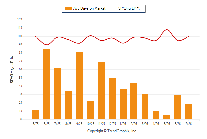Click the orange Avg Days on Market legend swatch
Screen dimensions: 207x139
(x=68, y=8)
